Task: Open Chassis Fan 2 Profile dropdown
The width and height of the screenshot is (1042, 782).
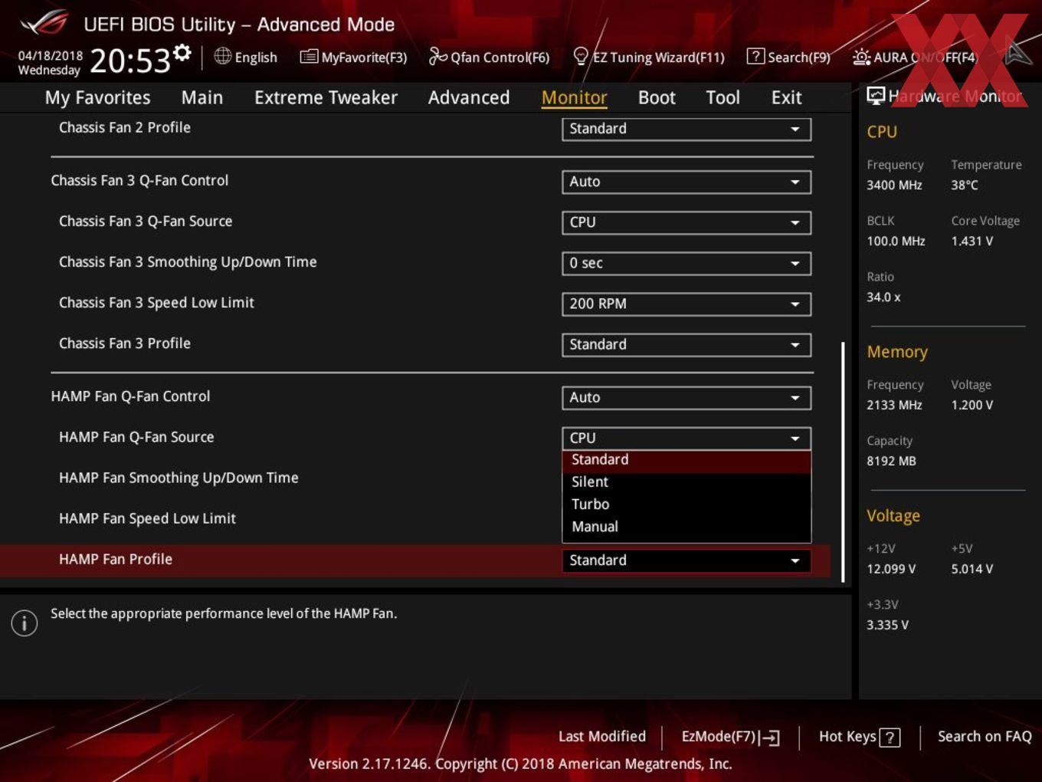Action: 686,129
